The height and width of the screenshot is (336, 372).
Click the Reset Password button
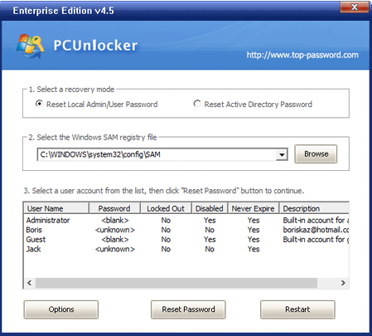tap(188, 309)
